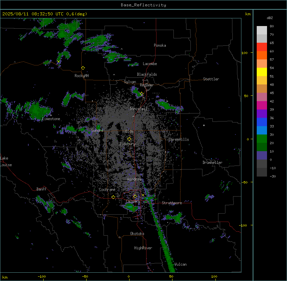Select the Lake Louise label
Screen dimensions: 287x281
[6, 162]
